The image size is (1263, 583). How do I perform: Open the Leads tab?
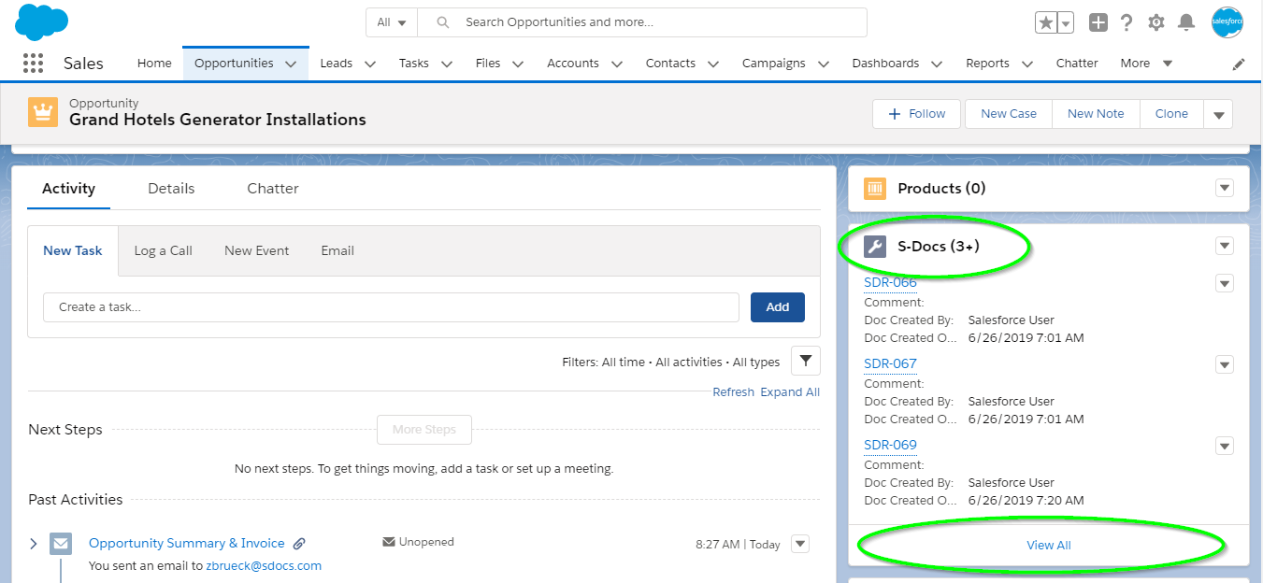coord(337,64)
